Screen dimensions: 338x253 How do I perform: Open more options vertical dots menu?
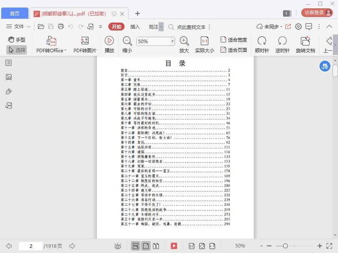tap(319, 27)
